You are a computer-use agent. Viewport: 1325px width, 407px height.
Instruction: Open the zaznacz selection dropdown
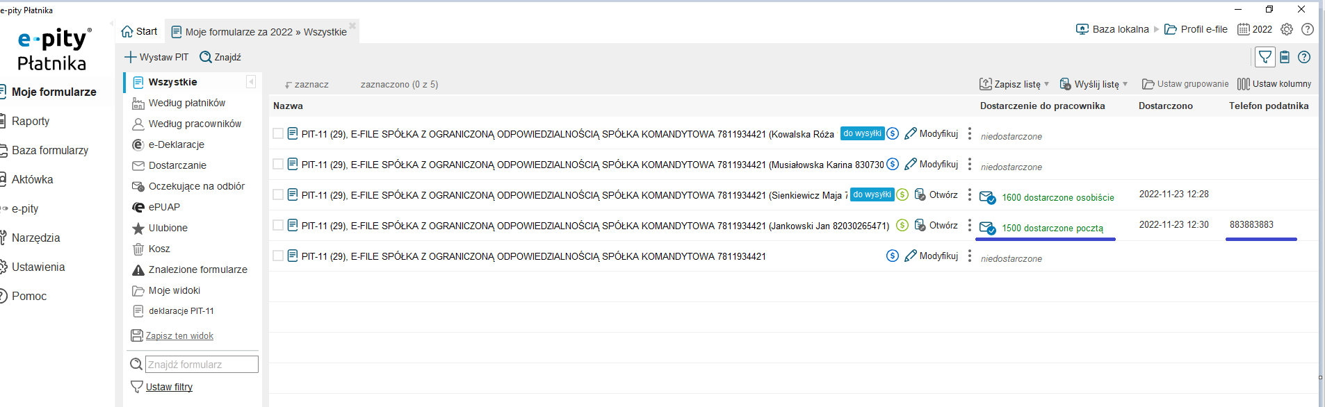[307, 85]
